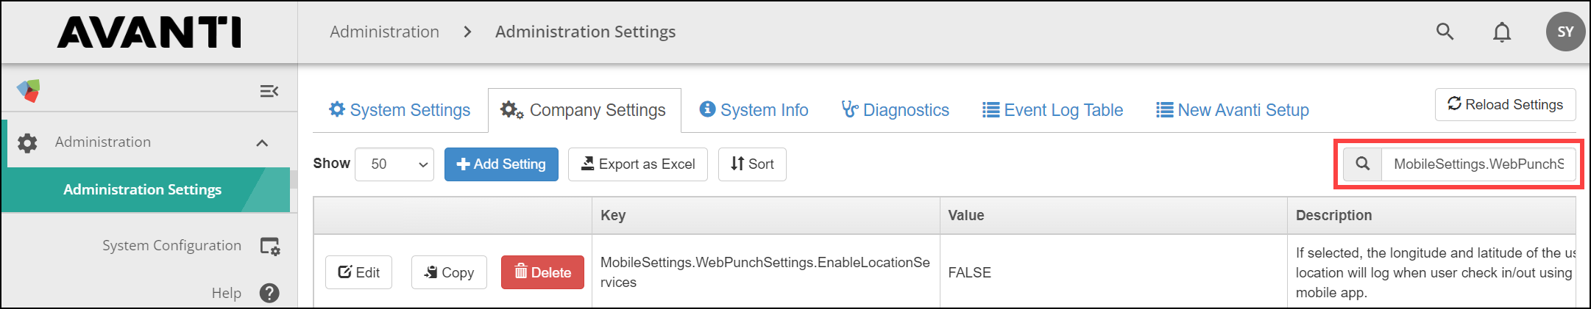
Task: Open the Show 50 entries dropdown
Action: pyautogui.click(x=394, y=164)
